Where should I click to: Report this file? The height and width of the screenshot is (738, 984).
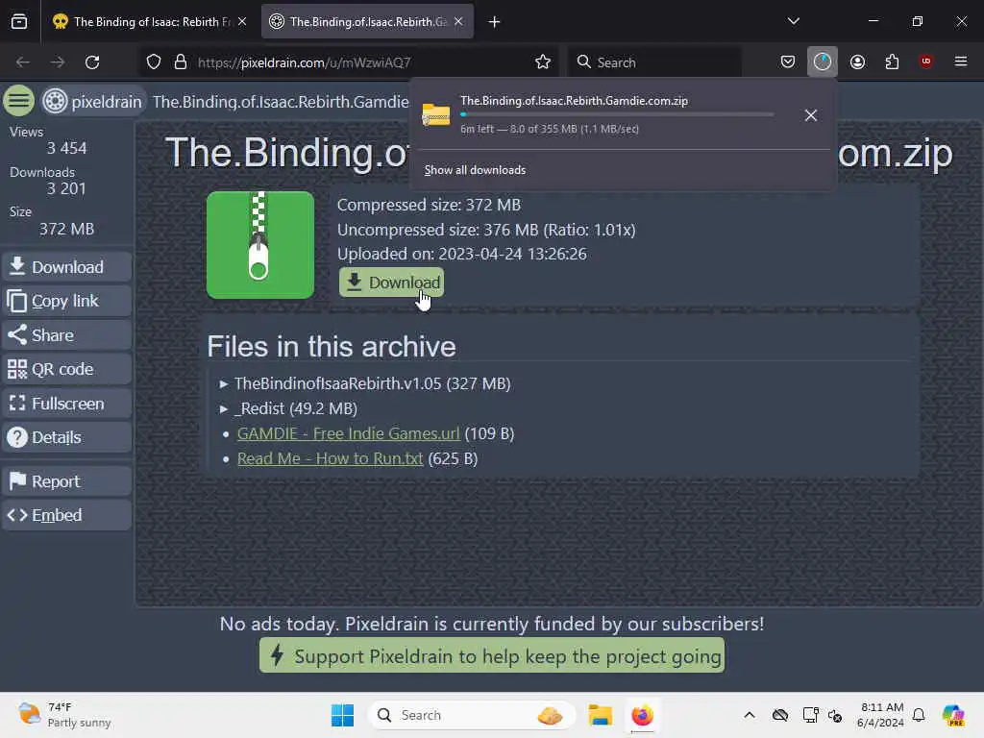66,481
